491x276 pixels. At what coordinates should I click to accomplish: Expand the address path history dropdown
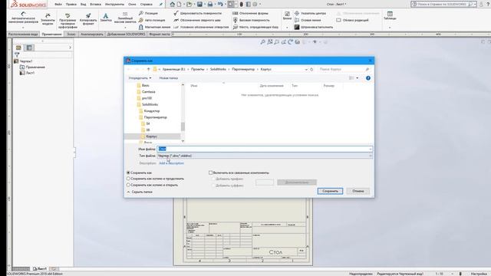click(306, 69)
